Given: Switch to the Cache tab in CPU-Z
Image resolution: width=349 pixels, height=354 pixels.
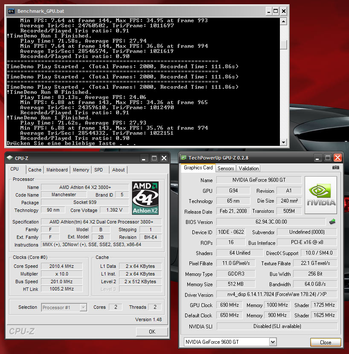Looking at the screenshot, I should coord(35,170).
